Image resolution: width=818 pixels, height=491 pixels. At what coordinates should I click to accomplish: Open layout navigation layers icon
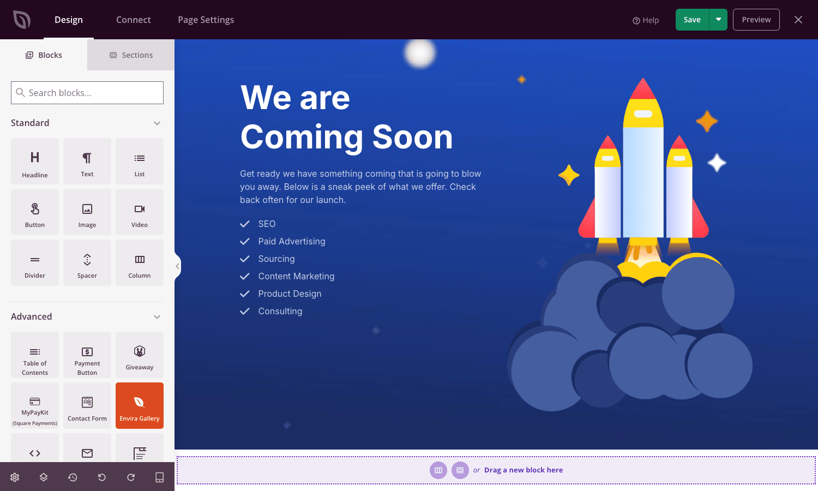click(44, 477)
